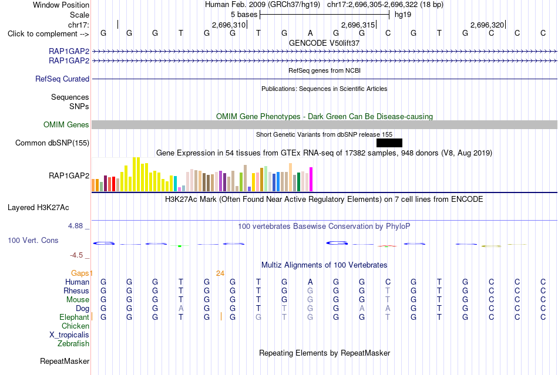Click 'Multiz Alignments of 100 Vertebrates' title
Image resolution: width=558 pixels, height=375 pixels.
[x=324, y=265]
